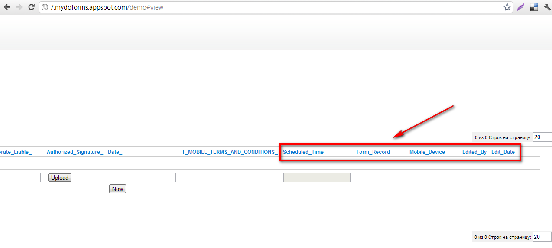Sort by the Form_Record column header
Image resolution: width=552 pixels, height=248 pixels.
[373, 152]
